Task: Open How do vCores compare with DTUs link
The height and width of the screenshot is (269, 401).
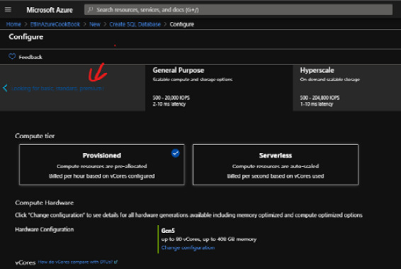Action: (76, 262)
